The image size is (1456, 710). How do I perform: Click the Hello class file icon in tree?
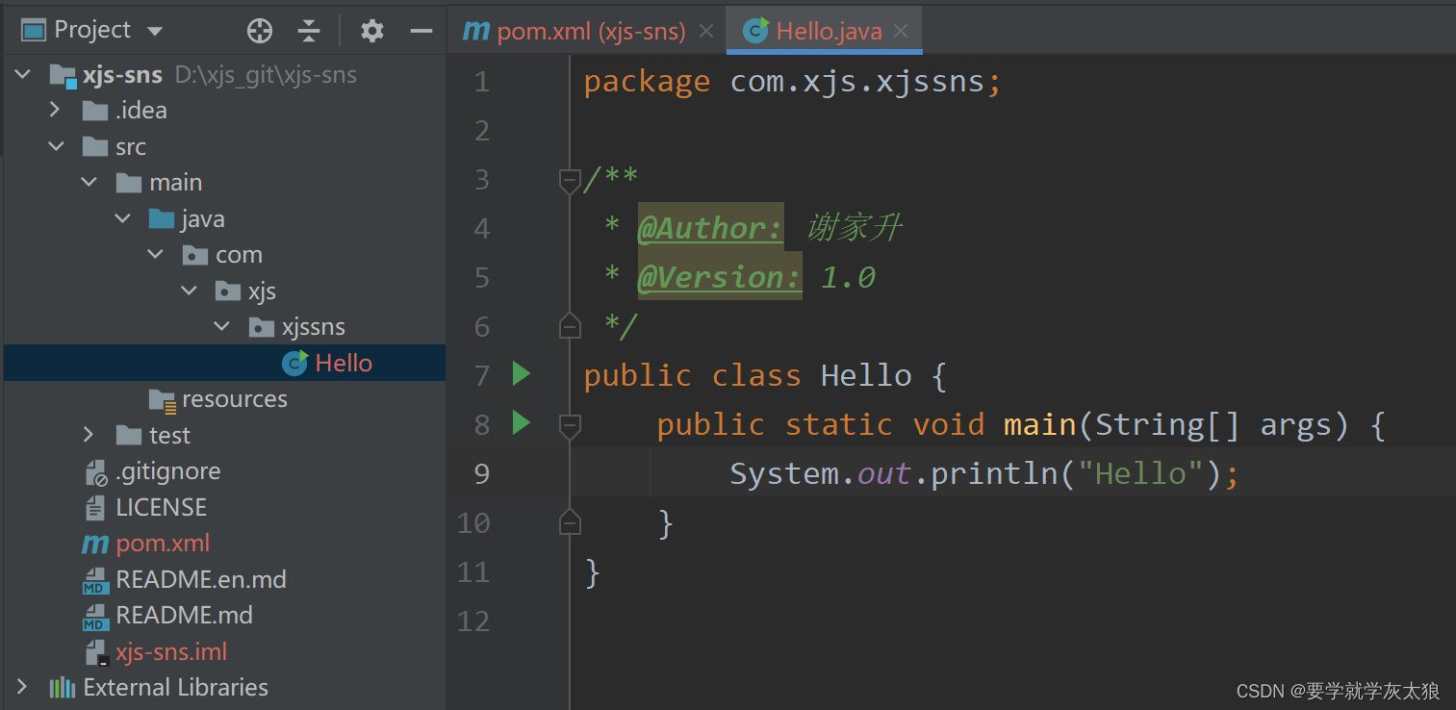coord(294,363)
